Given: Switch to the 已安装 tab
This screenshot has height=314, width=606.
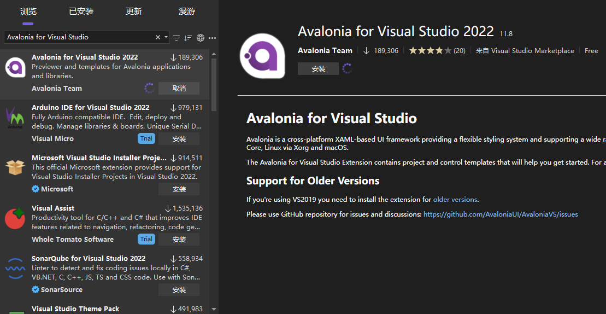Looking at the screenshot, I should click(x=81, y=11).
